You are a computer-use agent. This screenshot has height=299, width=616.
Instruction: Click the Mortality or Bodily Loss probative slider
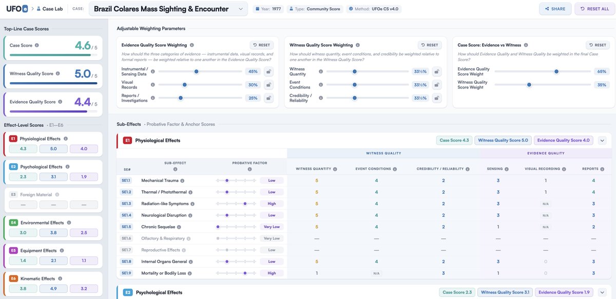236,273
